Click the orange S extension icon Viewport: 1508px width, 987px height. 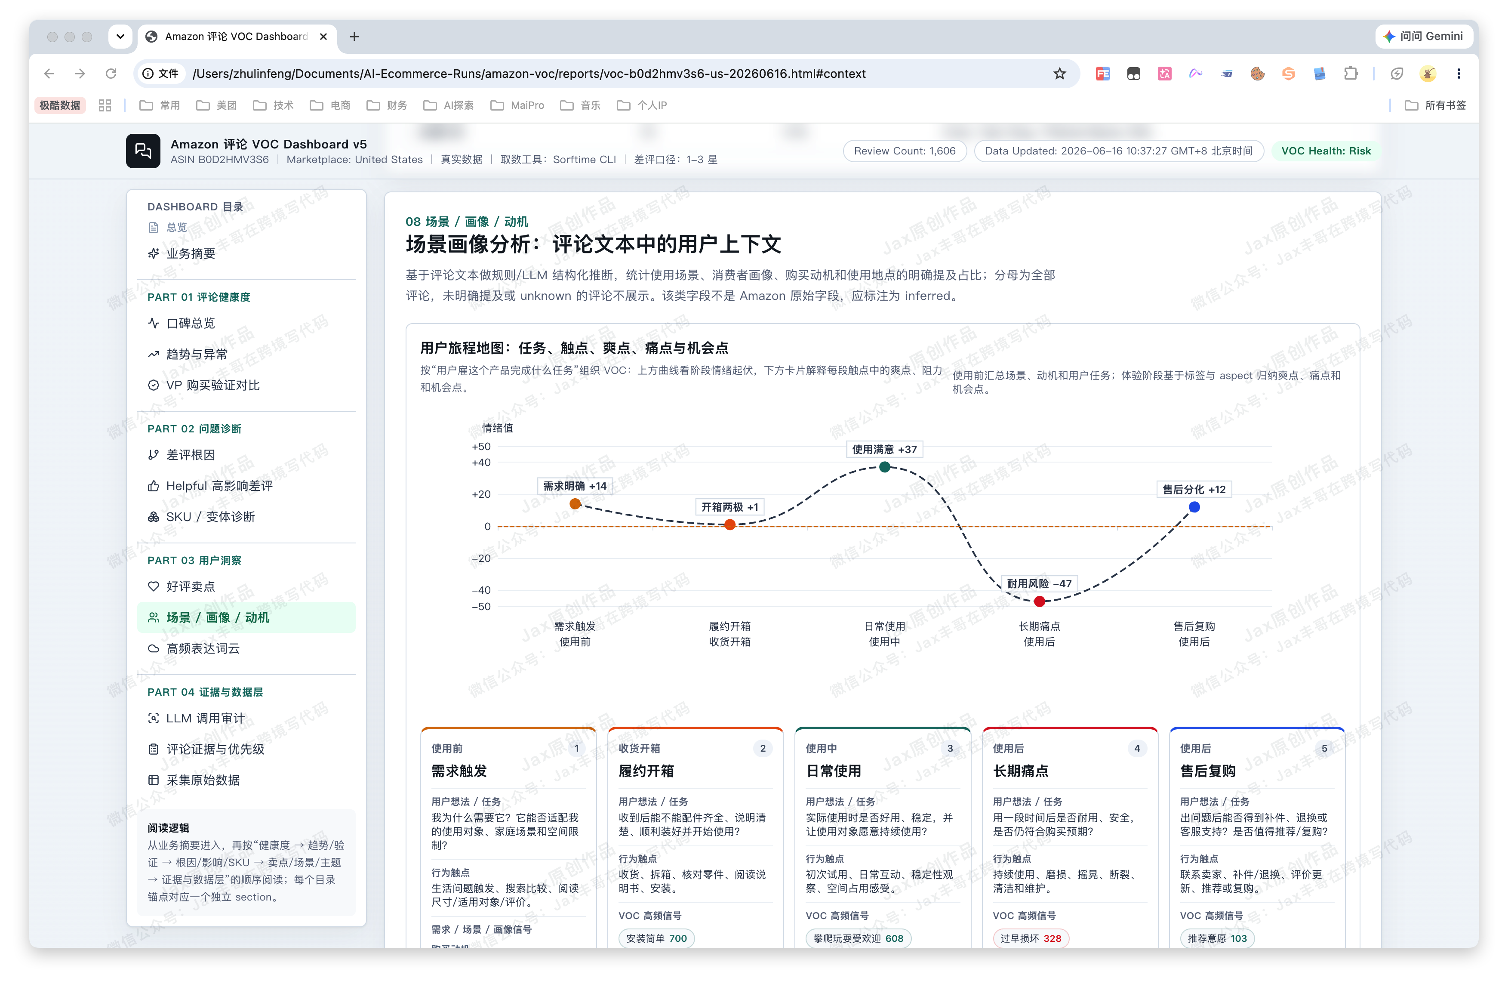(1288, 74)
